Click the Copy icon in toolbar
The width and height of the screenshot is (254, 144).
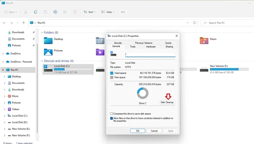click(36, 12)
